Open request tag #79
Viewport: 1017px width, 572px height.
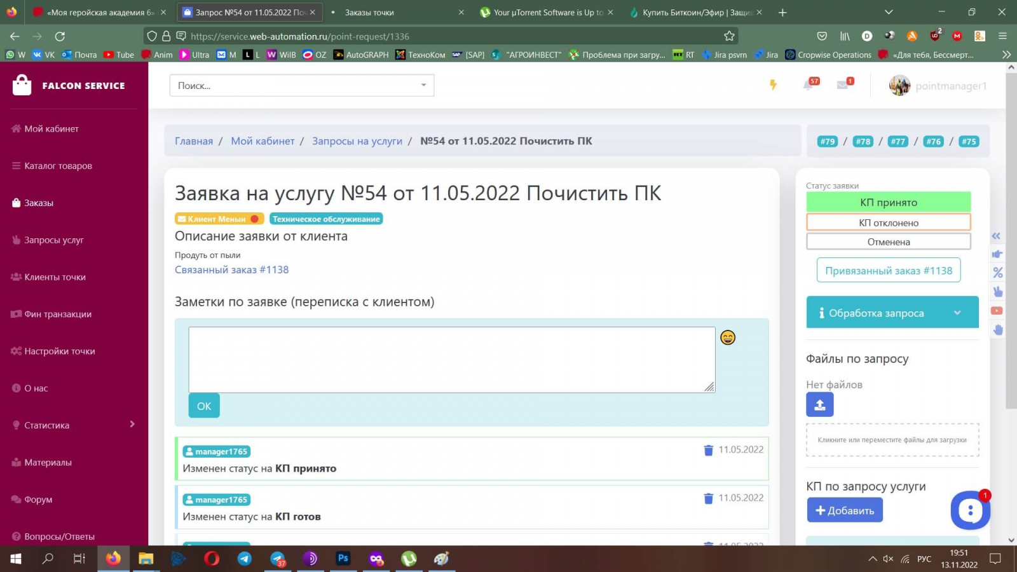pos(828,141)
